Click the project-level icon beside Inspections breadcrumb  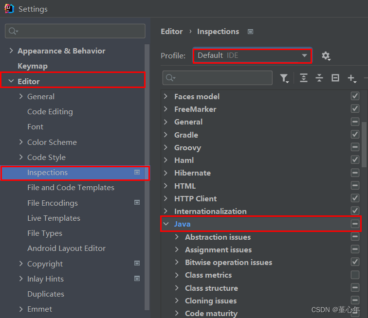tap(250, 32)
